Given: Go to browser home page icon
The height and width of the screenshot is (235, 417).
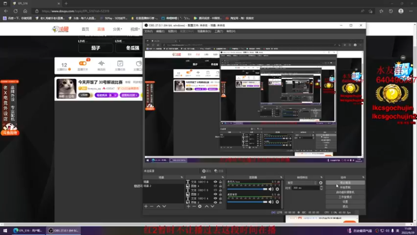Looking at the screenshot, I should click(25, 11).
